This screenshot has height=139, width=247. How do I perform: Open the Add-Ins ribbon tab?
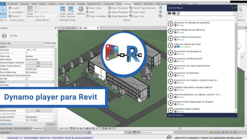pyautogui.click(x=138, y=4)
